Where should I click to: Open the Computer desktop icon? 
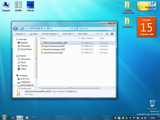point(6,6)
